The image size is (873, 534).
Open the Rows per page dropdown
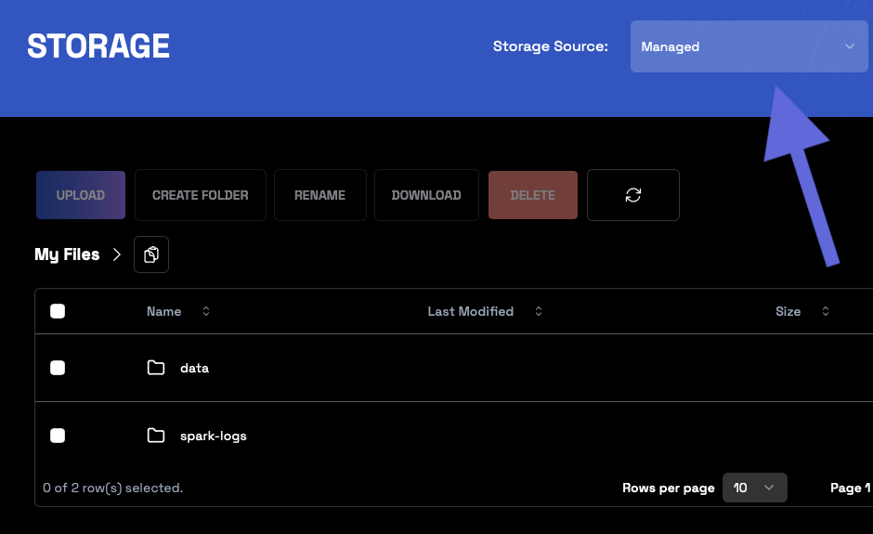coord(754,488)
